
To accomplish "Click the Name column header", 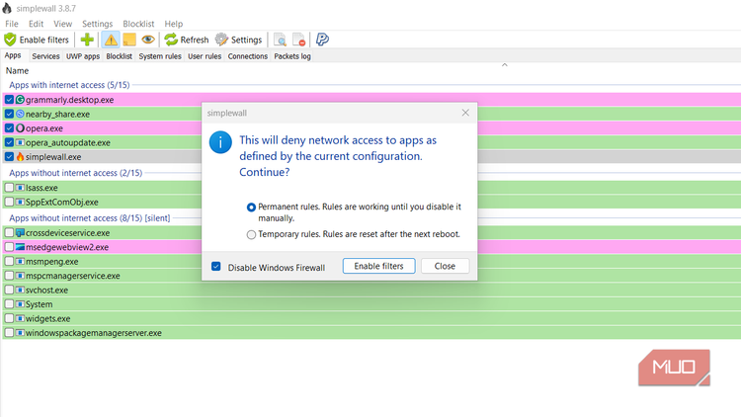I will tap(17, 71).
